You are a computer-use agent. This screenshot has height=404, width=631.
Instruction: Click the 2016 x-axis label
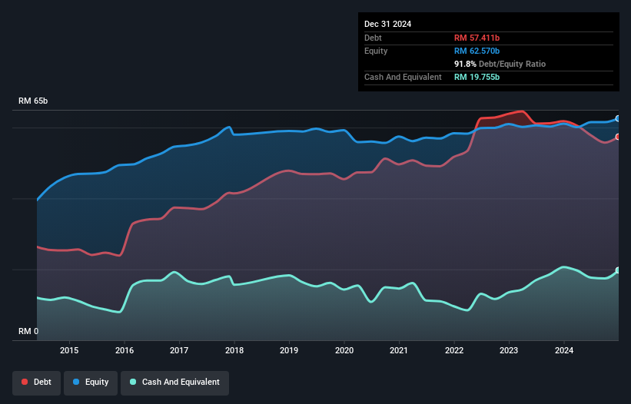(x=125, y=350)
